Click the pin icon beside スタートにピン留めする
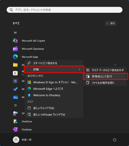The width and height of the screenshot is (129, 146). click(29, 63)
